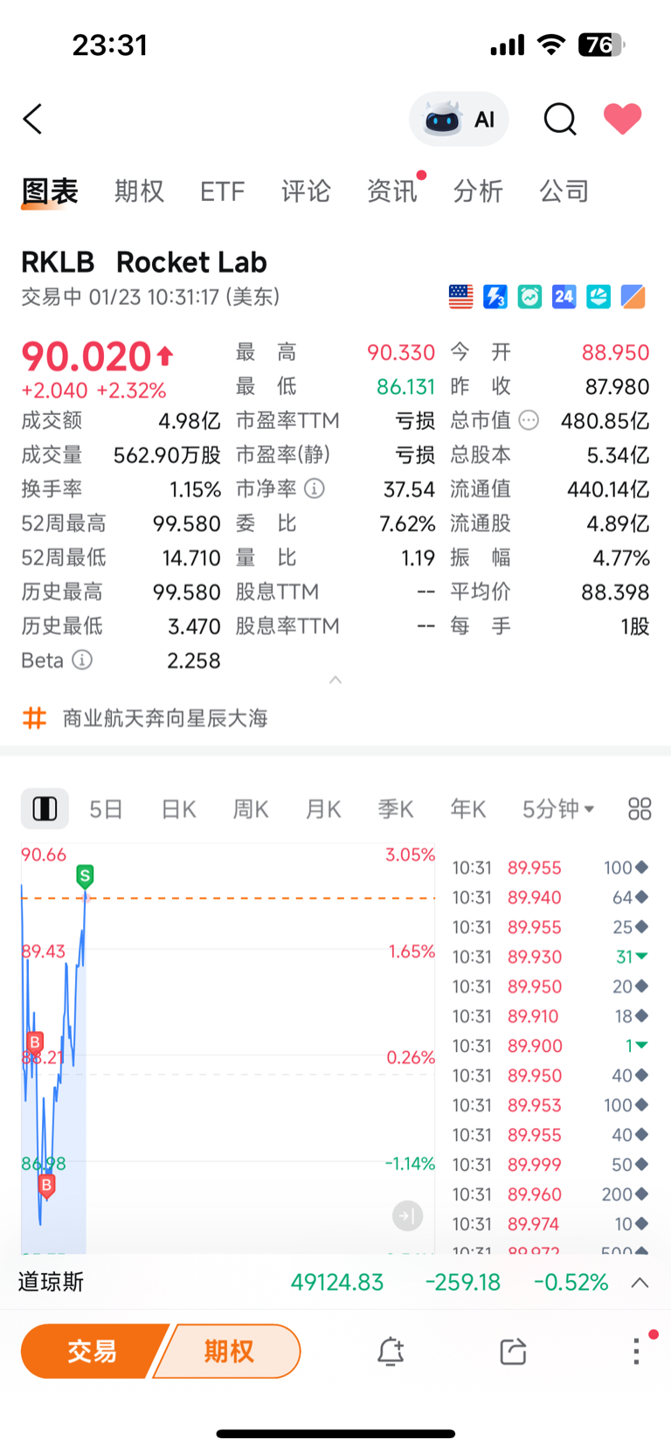Tap the US flag market icon
The image size is (671, 1453).
tap(460, 297)
